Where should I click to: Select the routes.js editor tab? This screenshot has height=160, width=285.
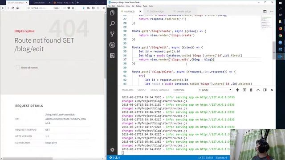(x=129, y=11)
